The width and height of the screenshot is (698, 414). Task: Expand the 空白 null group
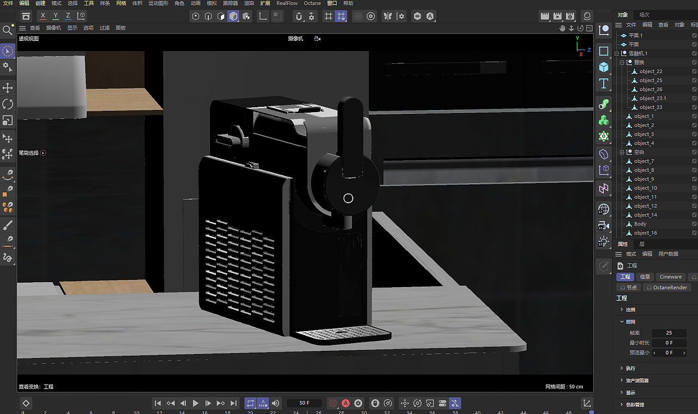(x=622, y=152)
